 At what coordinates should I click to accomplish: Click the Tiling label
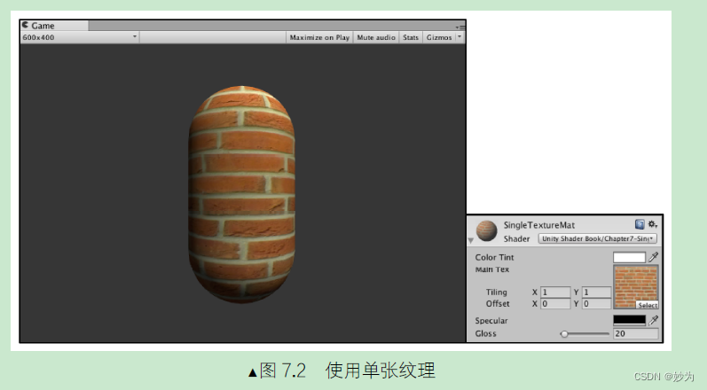(497, 292)
